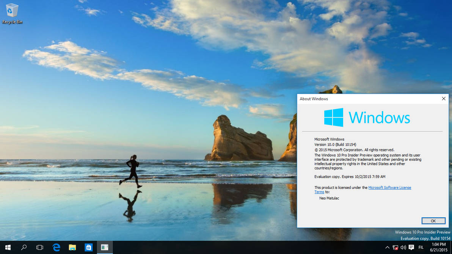
Task: Click OK in About Windows dialog
Action: coord(433,221)
